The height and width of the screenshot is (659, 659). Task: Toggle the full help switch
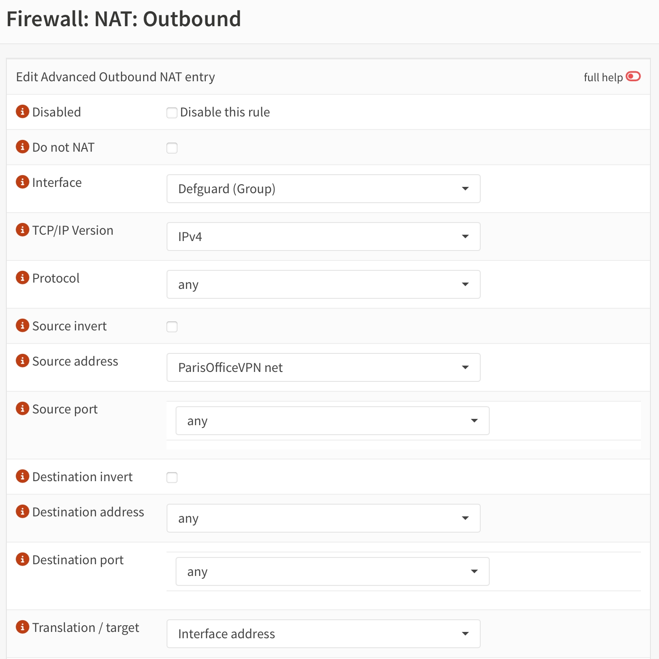633,77
